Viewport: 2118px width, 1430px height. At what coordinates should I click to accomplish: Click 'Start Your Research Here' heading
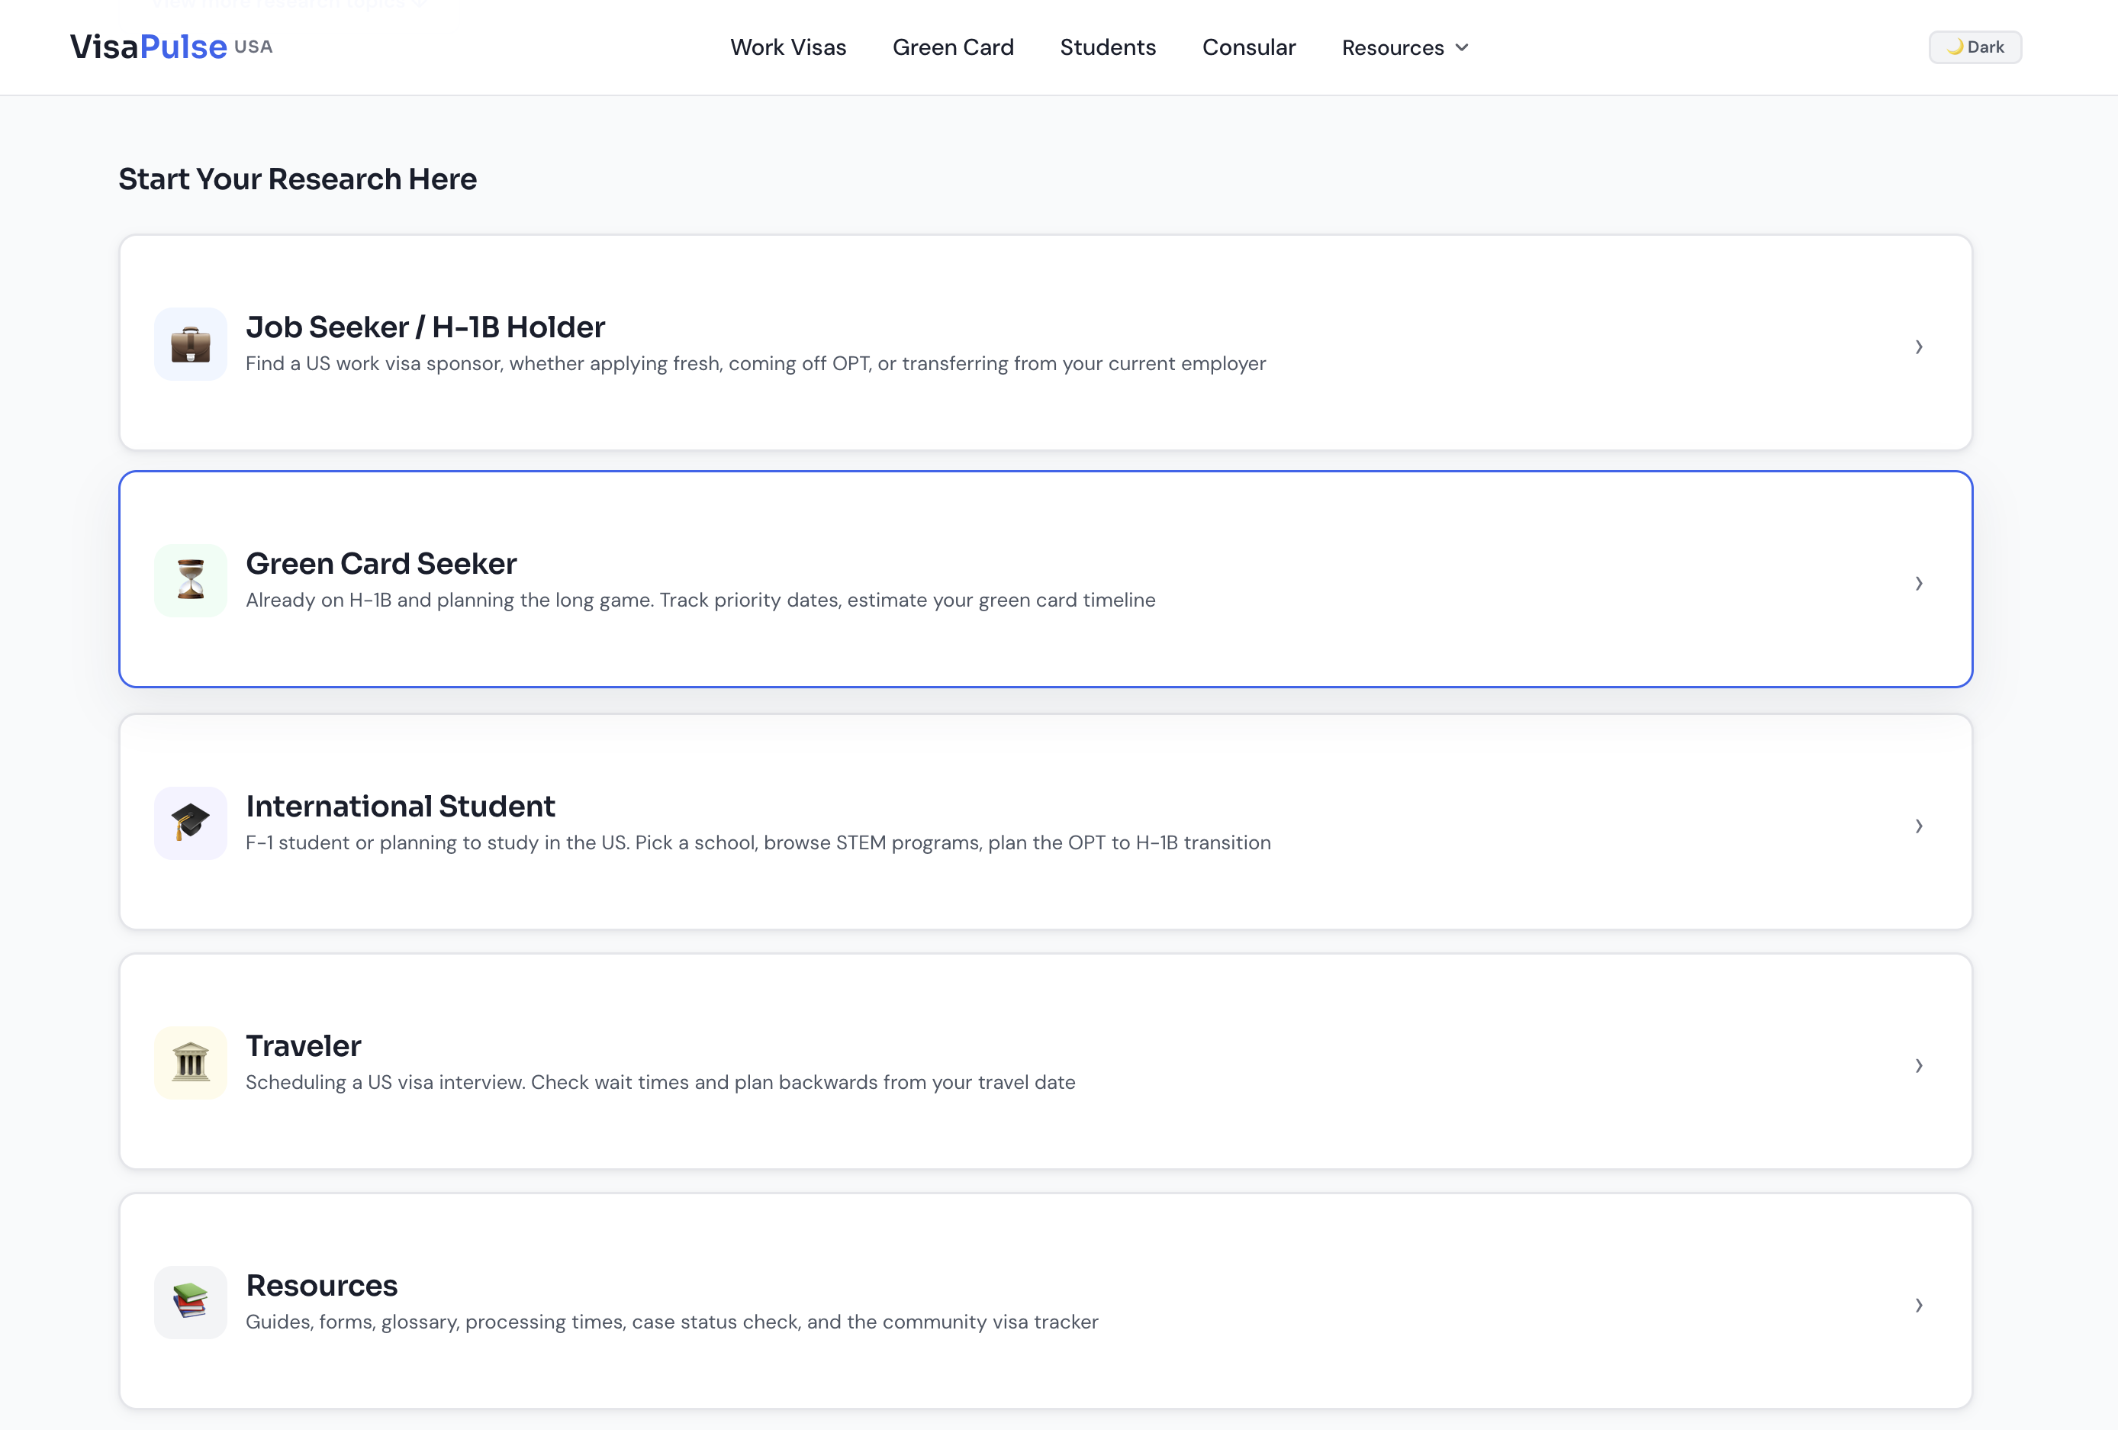298,179
